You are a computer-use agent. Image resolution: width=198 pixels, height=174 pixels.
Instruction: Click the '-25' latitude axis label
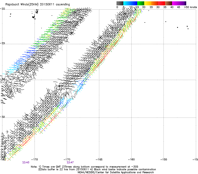[2, 43]
